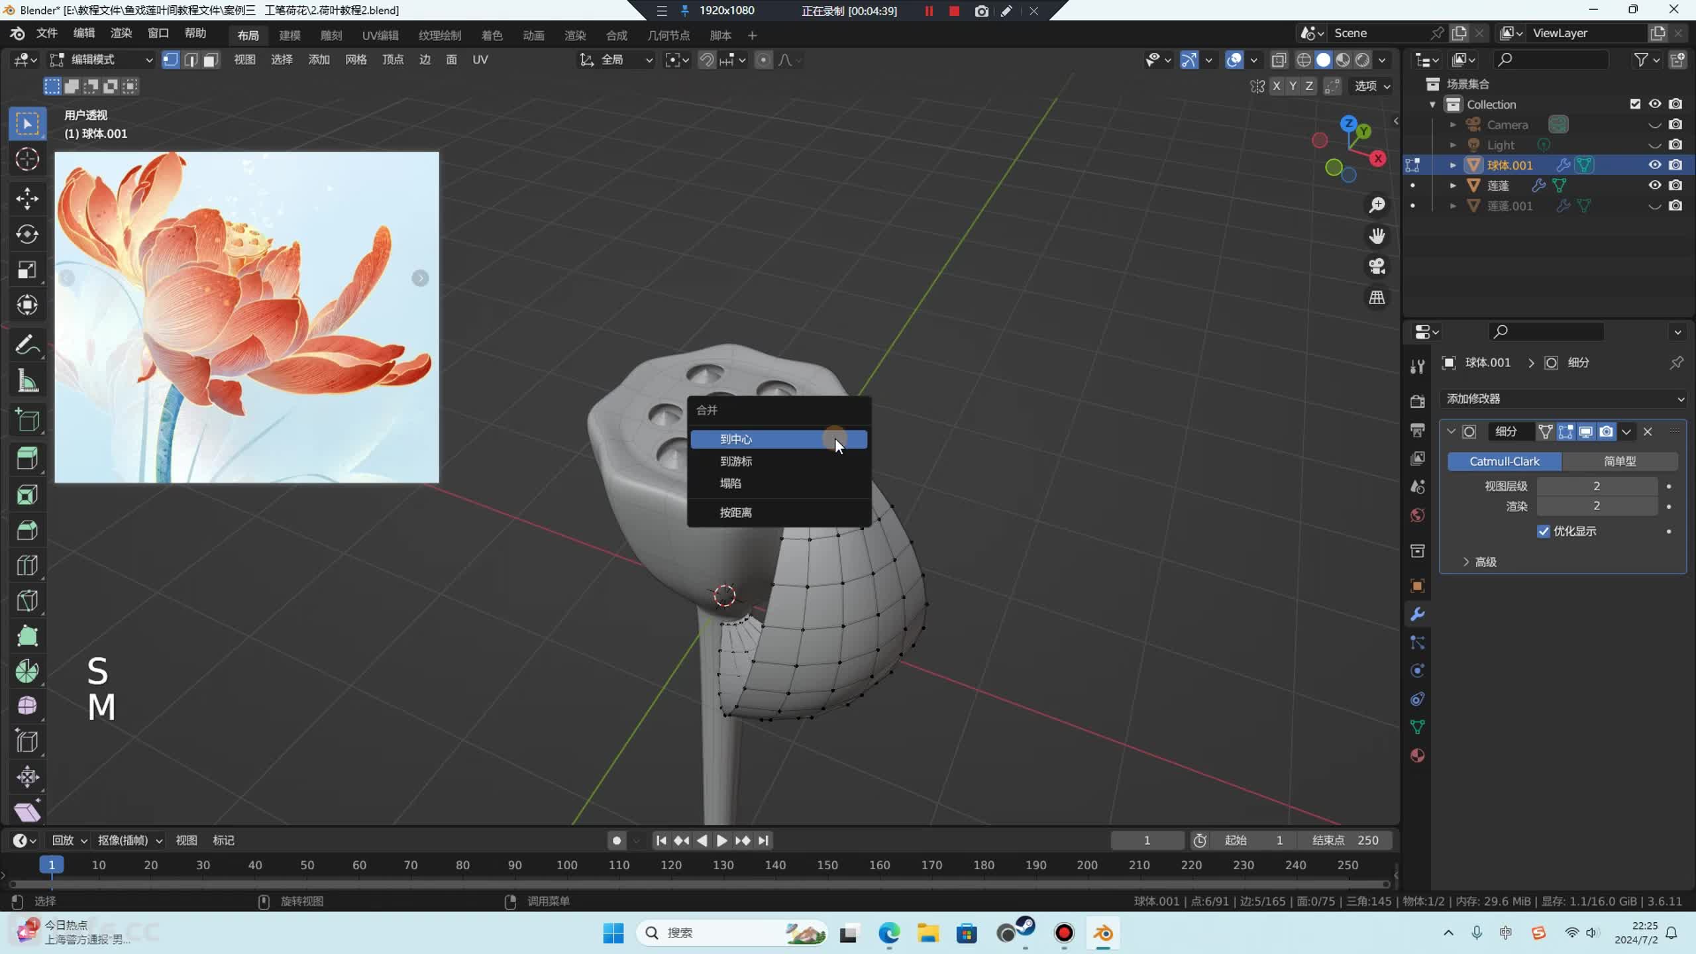Click the pan view hand icon
Screen dimensions: 1696x954
(x=1377, y=236)
